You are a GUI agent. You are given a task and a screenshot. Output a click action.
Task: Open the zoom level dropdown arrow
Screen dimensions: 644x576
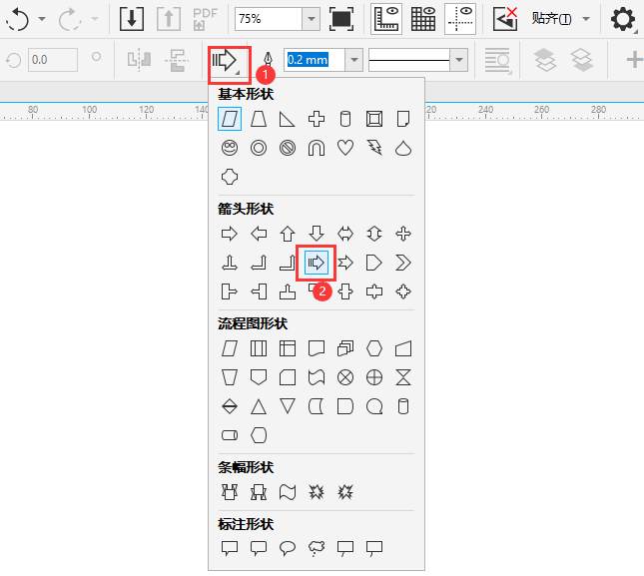tap(312, 19)
